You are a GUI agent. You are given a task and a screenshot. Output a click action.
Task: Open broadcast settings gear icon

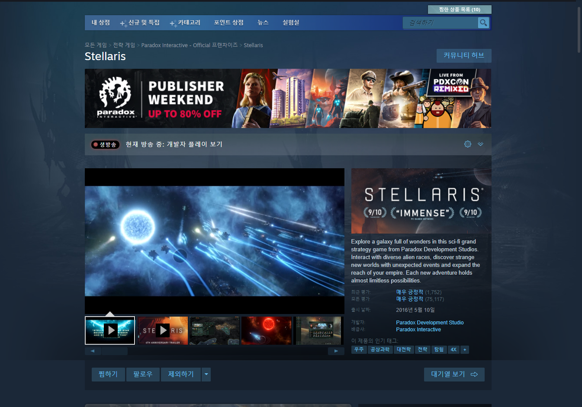pyautogui.click(x=468, y=144)
